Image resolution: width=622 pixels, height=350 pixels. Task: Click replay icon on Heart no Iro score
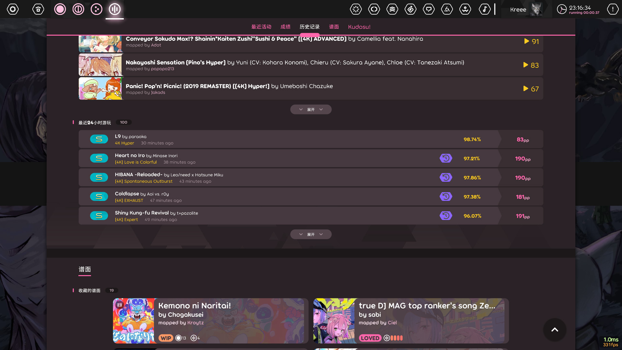(x=446, y=158)
